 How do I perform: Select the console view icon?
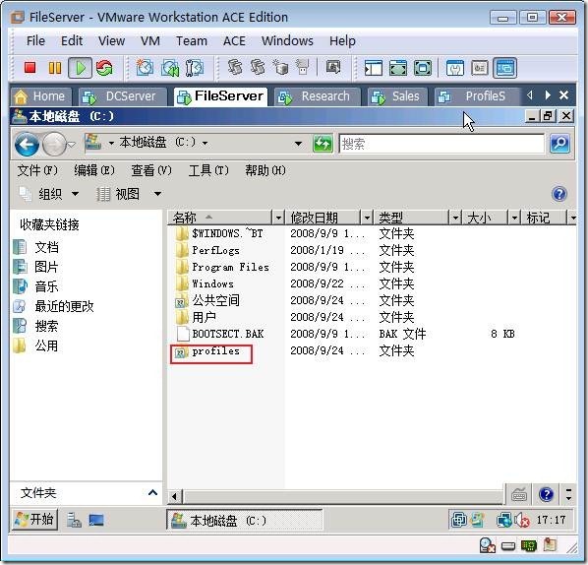click(x=504, y=68)
